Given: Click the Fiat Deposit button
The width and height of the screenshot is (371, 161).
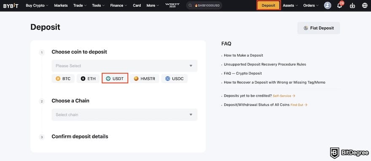Looking at the screenshot, I should pyautogui.click(x=318, y=28).
